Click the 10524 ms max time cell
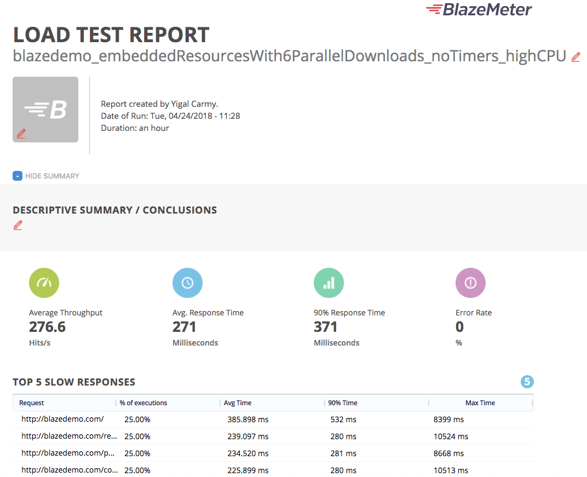Image resolution: width=587 pixels, height=477 pixels. coord(451,436)
